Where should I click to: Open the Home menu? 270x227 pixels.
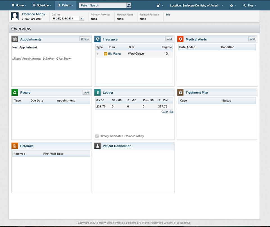coord(19,5)
